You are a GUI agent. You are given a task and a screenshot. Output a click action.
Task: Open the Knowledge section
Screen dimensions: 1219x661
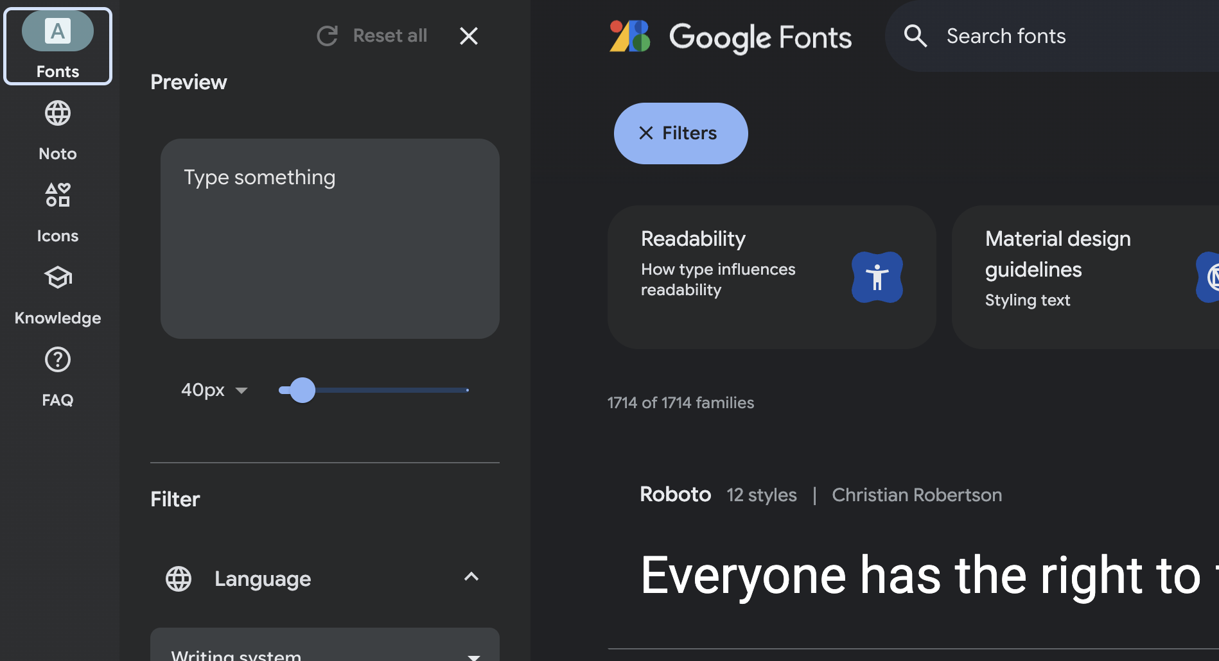58,295
